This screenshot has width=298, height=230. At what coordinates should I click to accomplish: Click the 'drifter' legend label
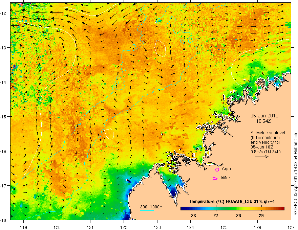click(x=225, y=178)
